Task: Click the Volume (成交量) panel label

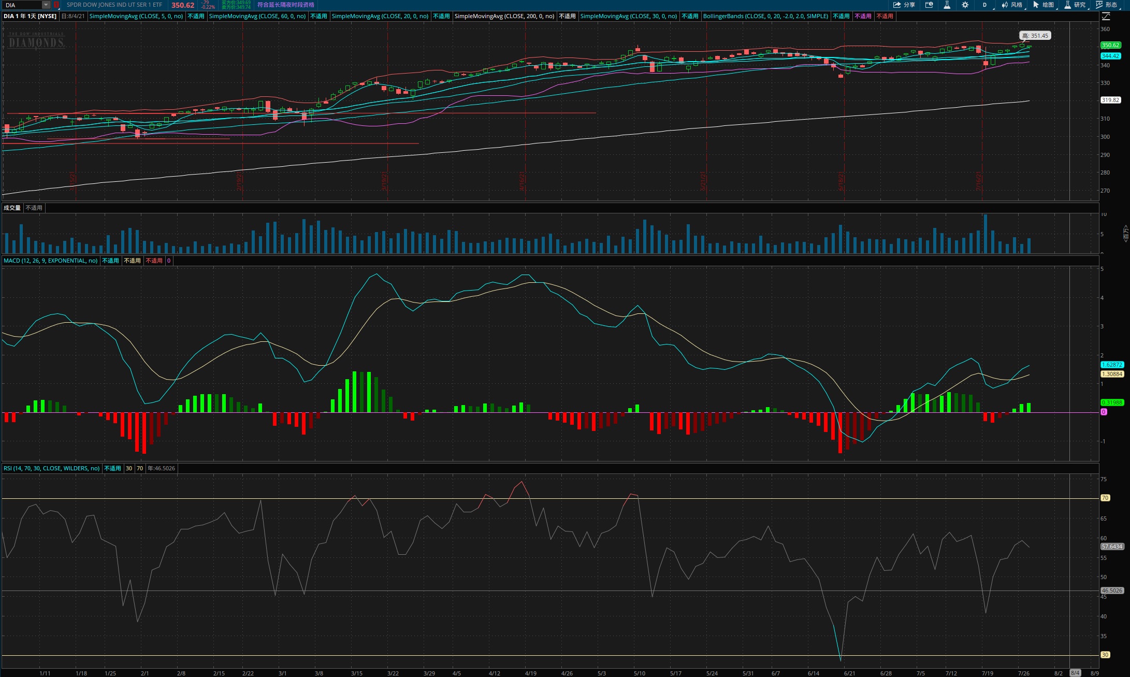Action: pyautogui.click(x=12, y=208)
